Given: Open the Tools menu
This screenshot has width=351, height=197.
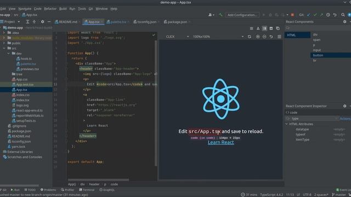Looking at the screenshot, I should (x=82, y=9).
